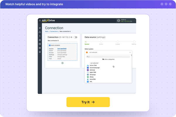Click the home icon in the sidebar
Image resolution: width=176 pixels, height=117 pixels.
40,28
